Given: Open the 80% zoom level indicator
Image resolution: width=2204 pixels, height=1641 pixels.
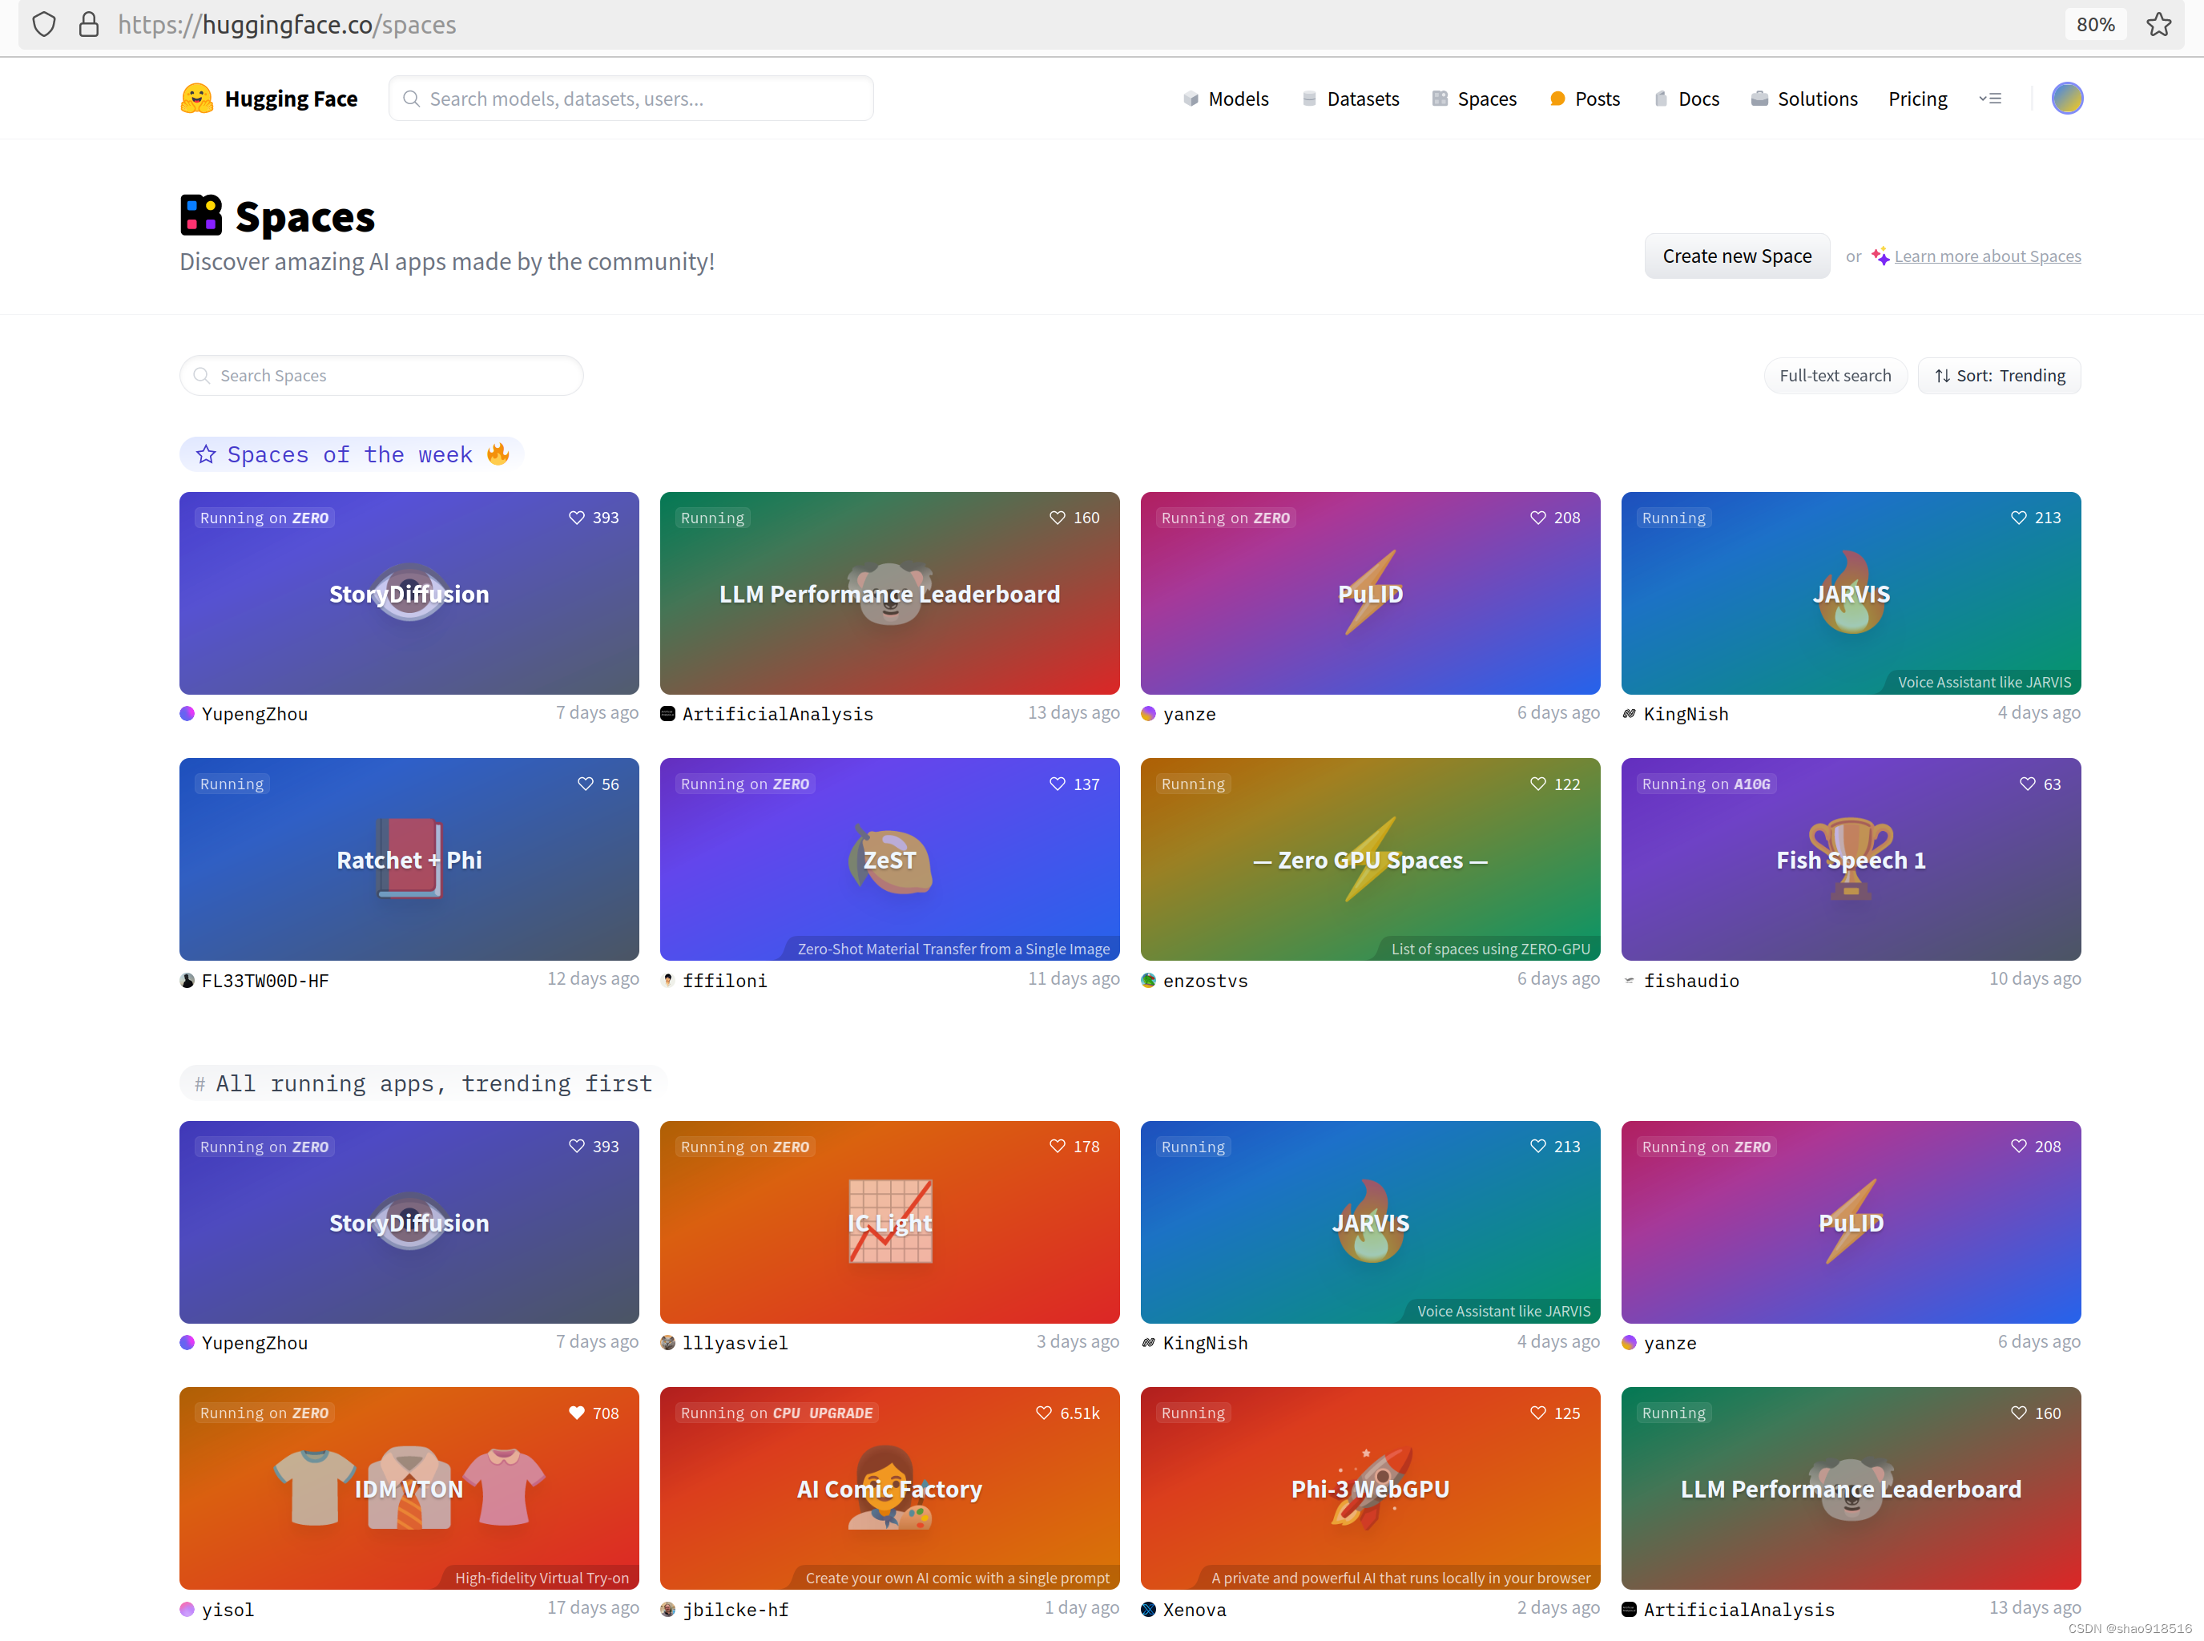Looking at the screenshot, I should coord(2095,25).
